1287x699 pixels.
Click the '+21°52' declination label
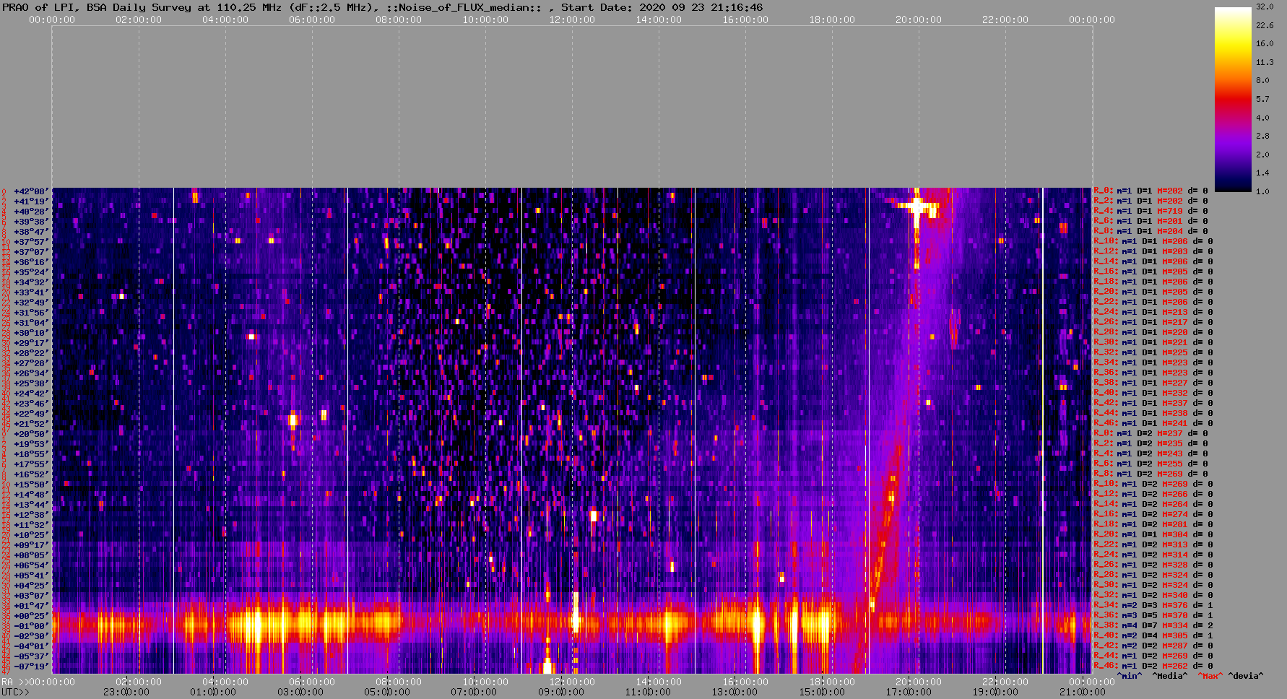(31, 424)
